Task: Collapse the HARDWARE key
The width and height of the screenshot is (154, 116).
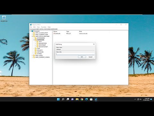Action: (x=34, y=40)
